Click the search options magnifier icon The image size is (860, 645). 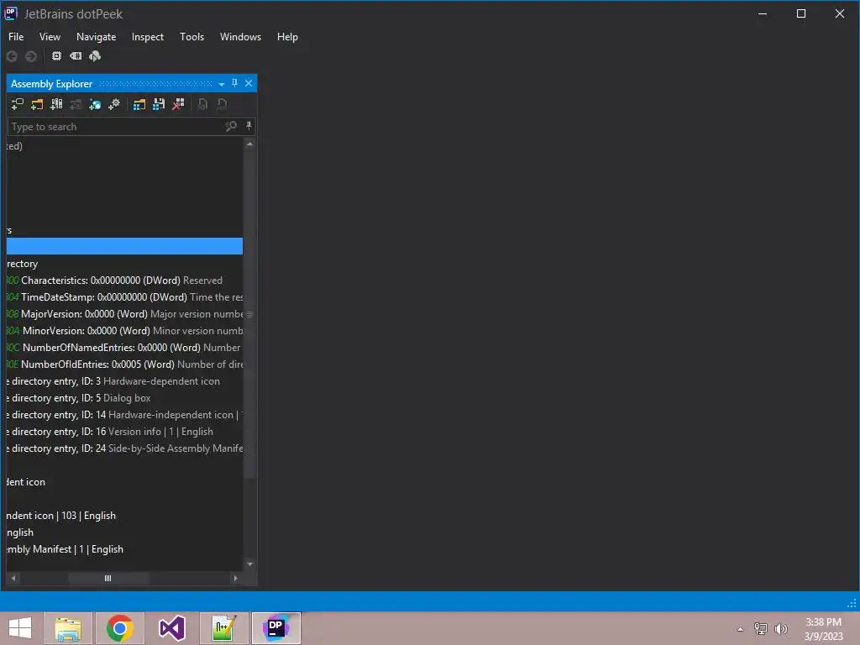(x=231, y=127)
